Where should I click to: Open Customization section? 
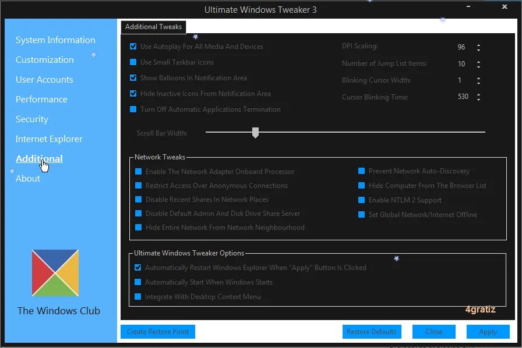click(45, 60)
